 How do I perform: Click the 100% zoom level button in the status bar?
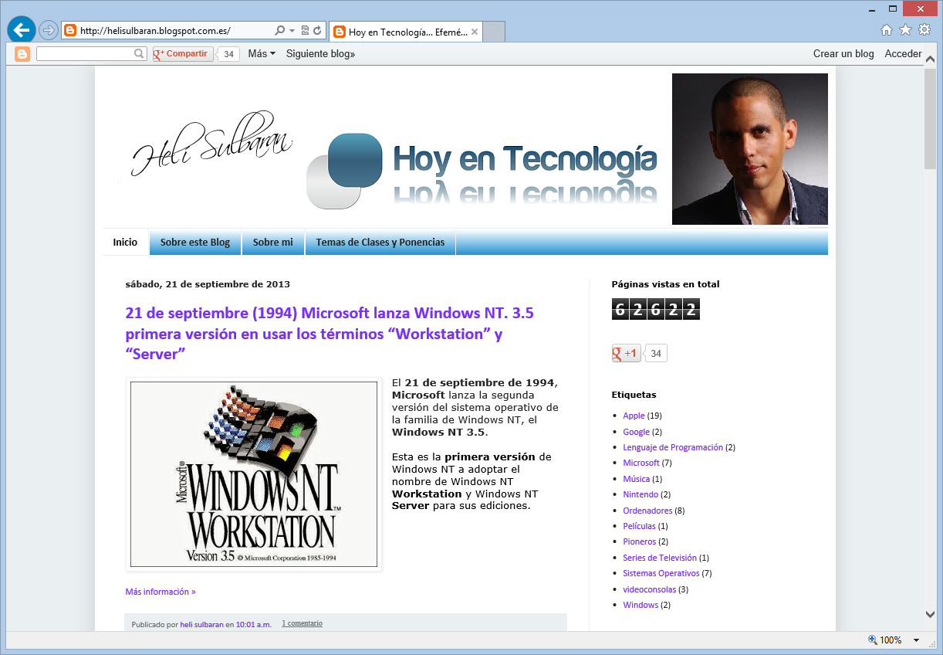click(885, 640)
